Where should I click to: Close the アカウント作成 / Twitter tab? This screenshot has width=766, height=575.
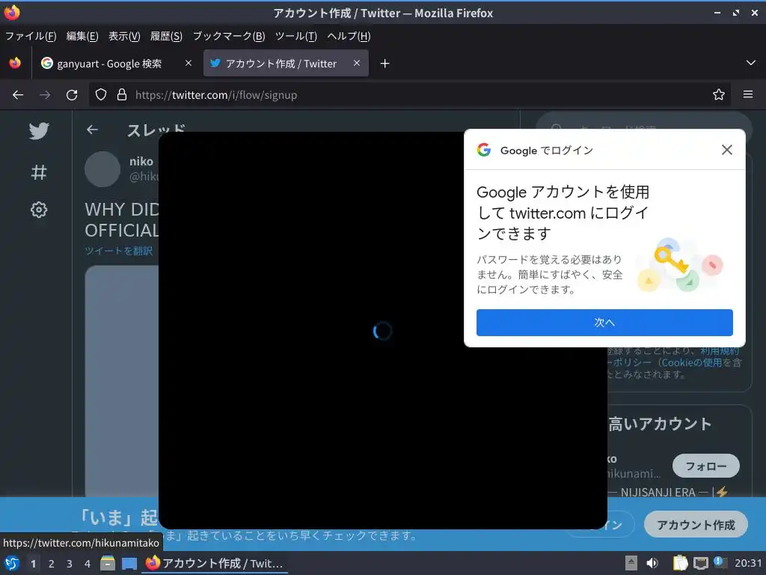coord(357,63)
